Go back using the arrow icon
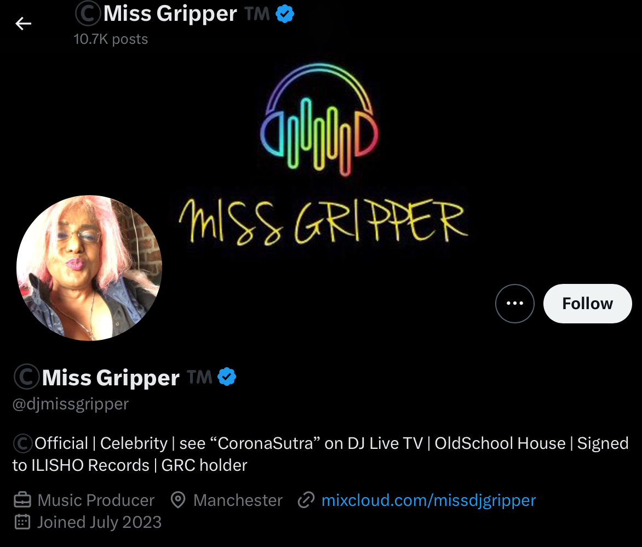 click(24, 24)
